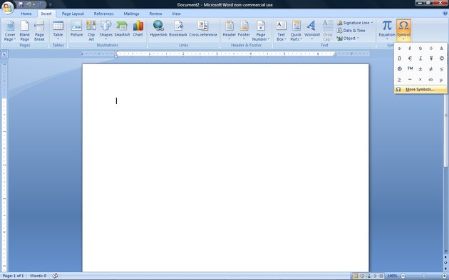The width and height of the screenshot is (449, 280).
Task: Open the Shapes gallery
Action: tap(105, 31)
